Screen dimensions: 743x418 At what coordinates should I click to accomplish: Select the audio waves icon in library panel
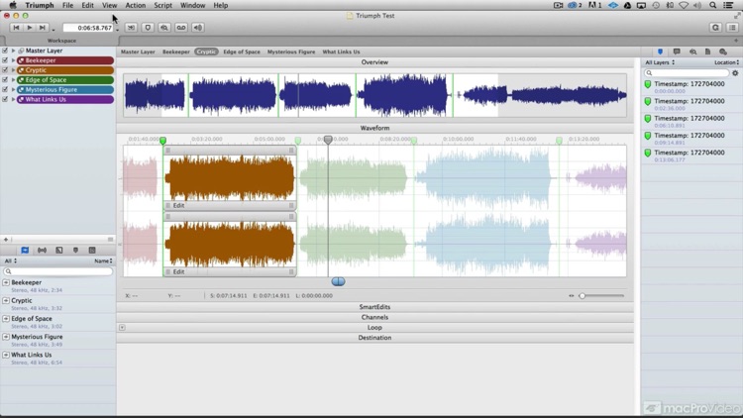(42, 251)
